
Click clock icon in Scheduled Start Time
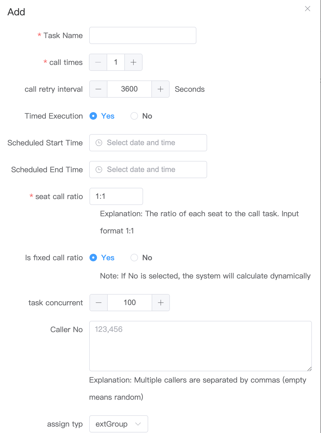click(x=99, y=143)
